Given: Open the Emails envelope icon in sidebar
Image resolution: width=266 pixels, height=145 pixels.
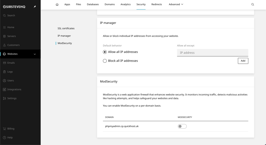Looking at the screenshot, I should point(4,63).
